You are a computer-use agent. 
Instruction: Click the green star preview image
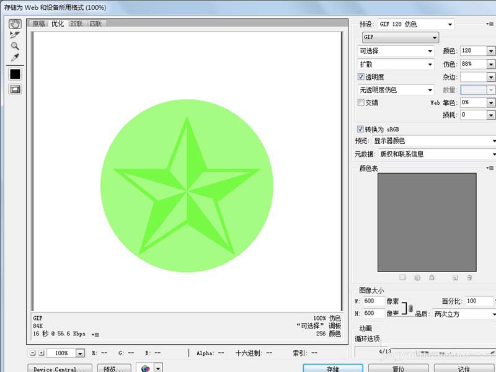click(x=187, y=185)
